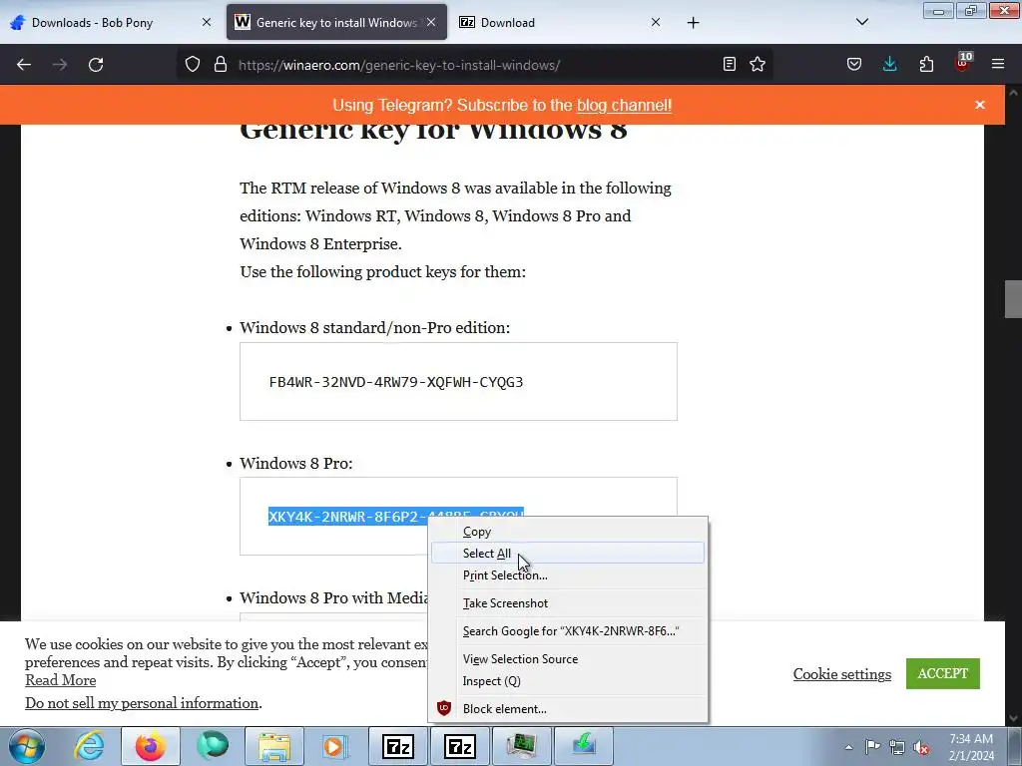Click the Windows 8 standard product key

[396, 382]
